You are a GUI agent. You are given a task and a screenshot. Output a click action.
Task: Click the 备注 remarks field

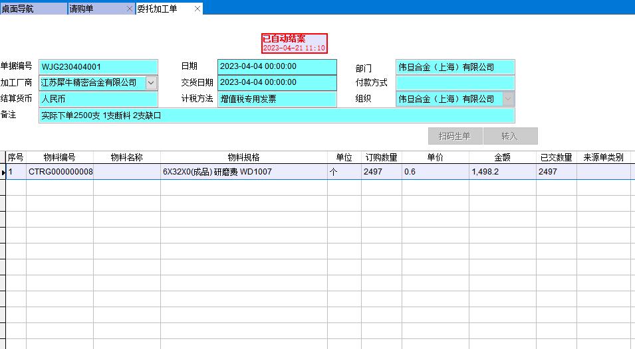click(x=277, y=115)
